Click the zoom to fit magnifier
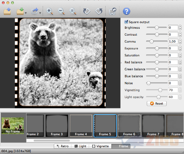Viewport: 184px width, 154px height. 73,11
